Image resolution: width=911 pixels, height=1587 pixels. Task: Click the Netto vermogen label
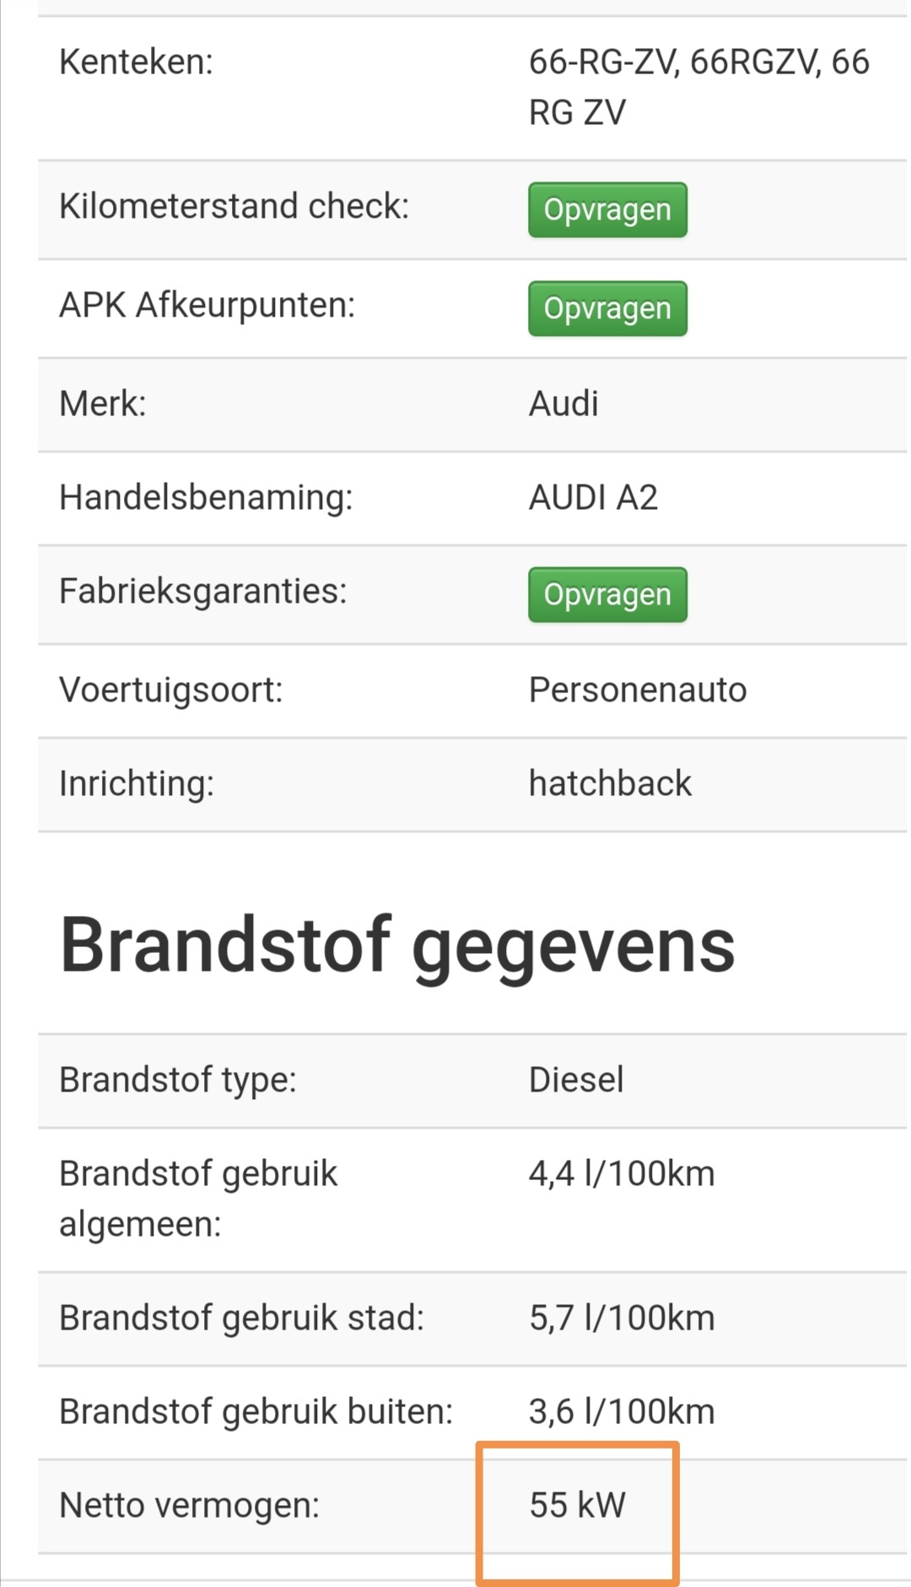pyautogui.click(x=190, y=1505)
